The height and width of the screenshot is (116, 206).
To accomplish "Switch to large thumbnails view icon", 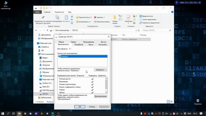I will click(172, 101).
